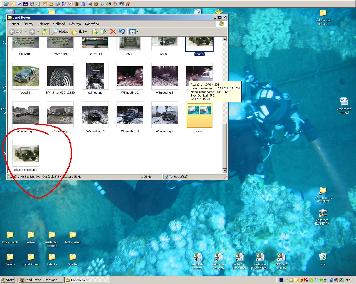The image size is (356, 284).
Task: Click the Windows Start button
Action: click(x=8, y=280)
